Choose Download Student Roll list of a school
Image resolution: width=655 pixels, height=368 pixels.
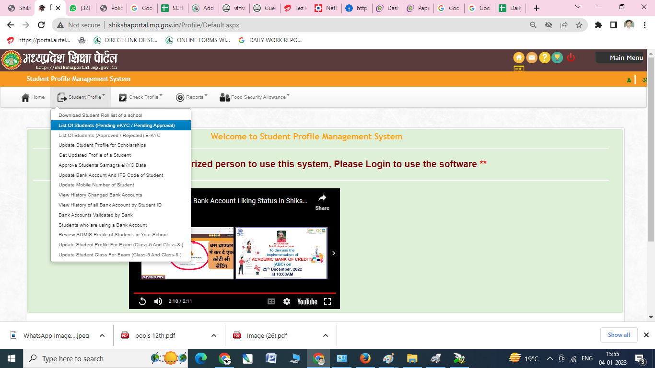[x=100, y=115]
